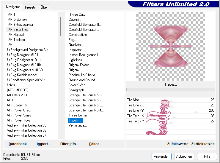Reset parameters with Zurücksetzen
220x163 pixels.
(203, 144)
